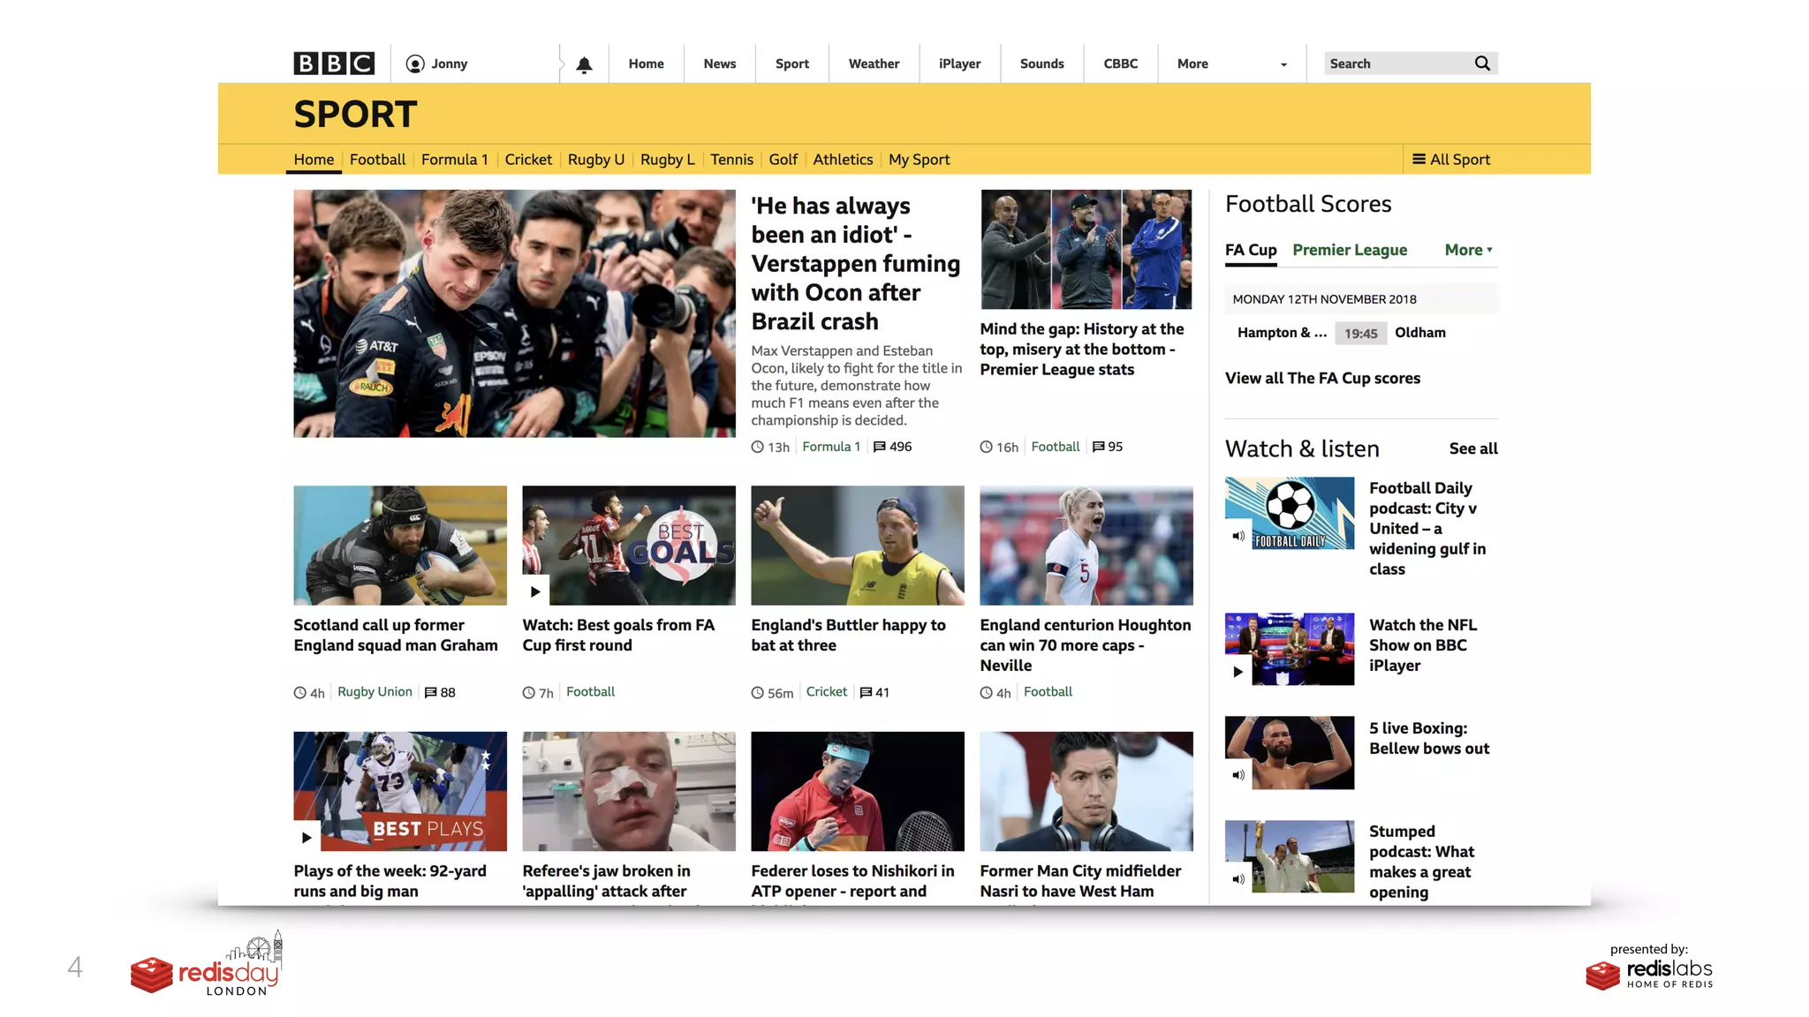Play the Best Goals FA Cup video

pos(535,591)
